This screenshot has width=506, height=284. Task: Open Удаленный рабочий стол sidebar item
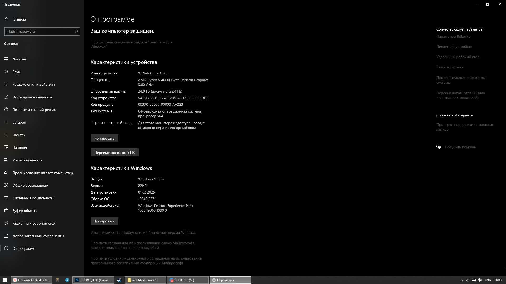[x=42, y=223]
